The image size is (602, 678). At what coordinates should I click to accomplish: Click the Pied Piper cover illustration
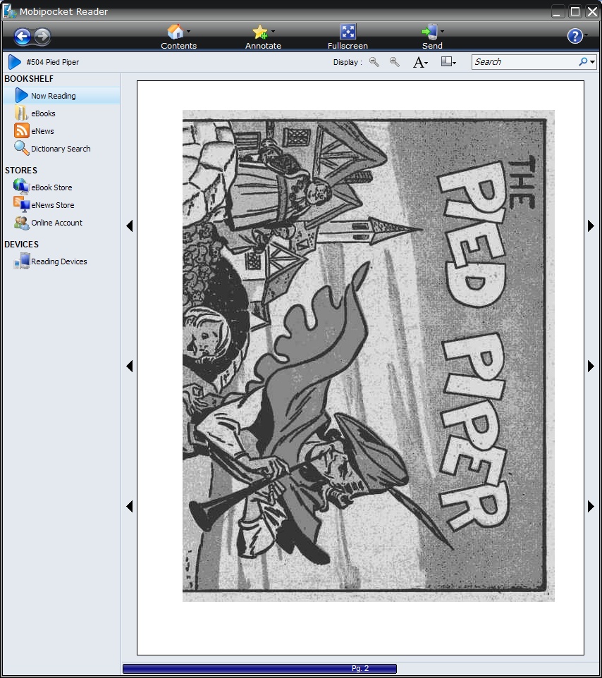click(369, 356)
